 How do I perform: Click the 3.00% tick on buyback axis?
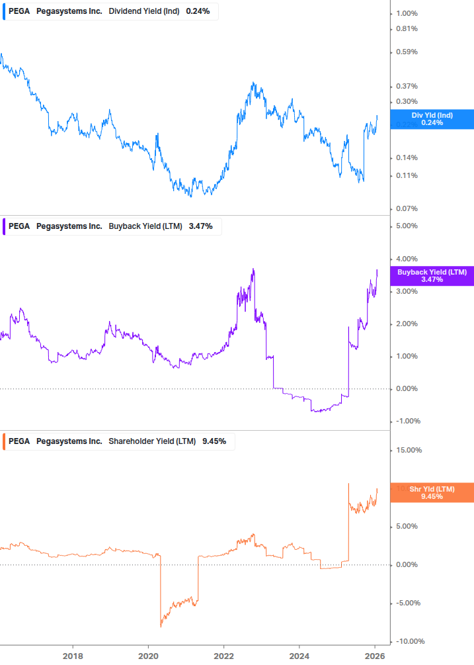click(x=407, y=291)
